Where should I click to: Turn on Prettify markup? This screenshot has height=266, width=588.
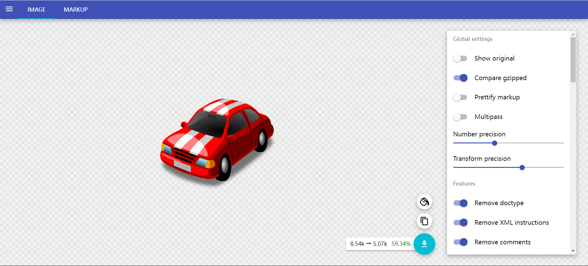pos(460,98)
